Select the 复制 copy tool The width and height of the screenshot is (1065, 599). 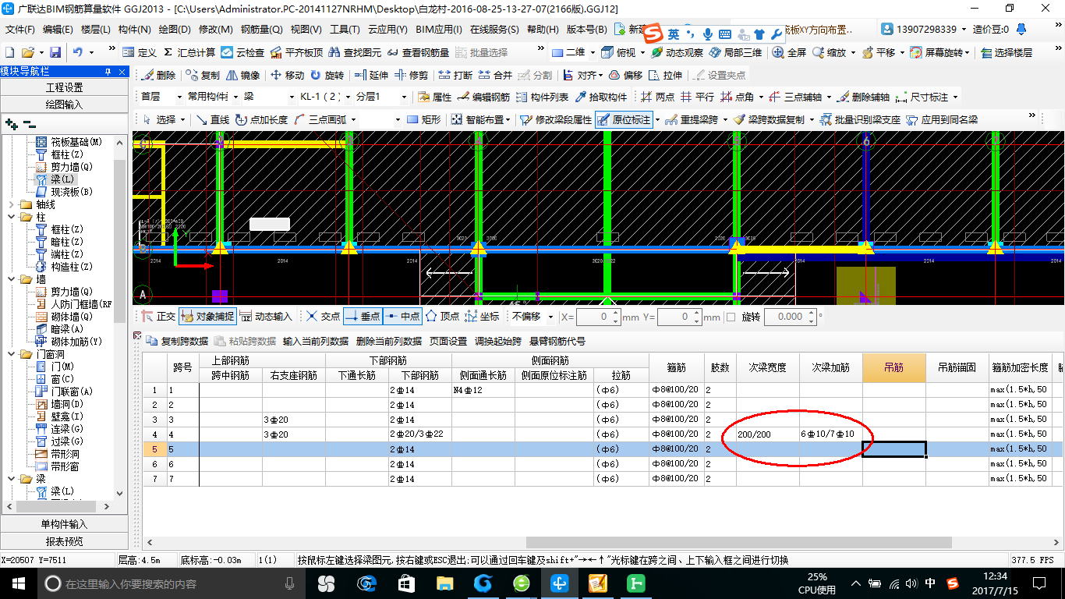[203, 75]
